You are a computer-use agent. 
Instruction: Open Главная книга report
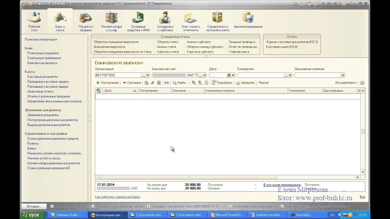pos(239,52)
